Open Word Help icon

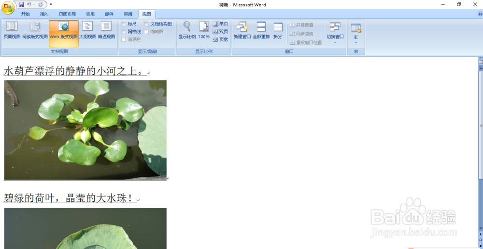click(x=480, y=14)
